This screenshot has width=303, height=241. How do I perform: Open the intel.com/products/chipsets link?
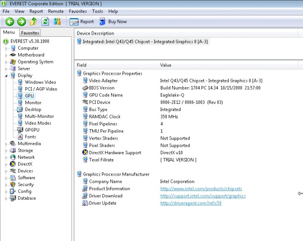[201, 189]
